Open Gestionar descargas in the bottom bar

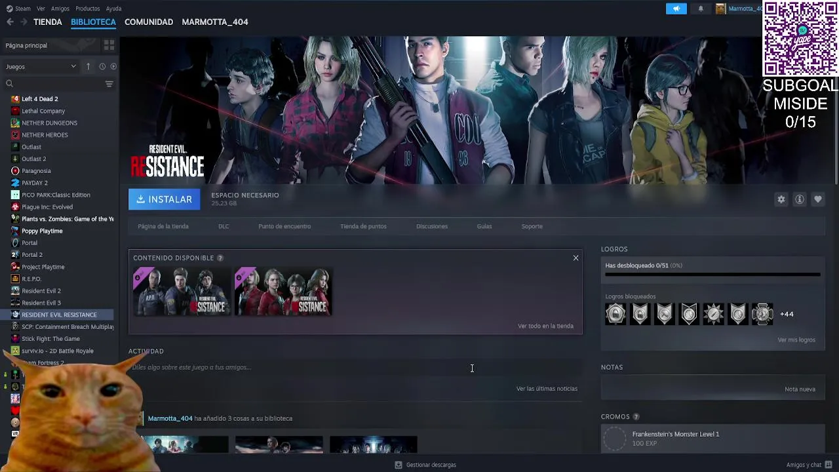click(x=425, y=465)
